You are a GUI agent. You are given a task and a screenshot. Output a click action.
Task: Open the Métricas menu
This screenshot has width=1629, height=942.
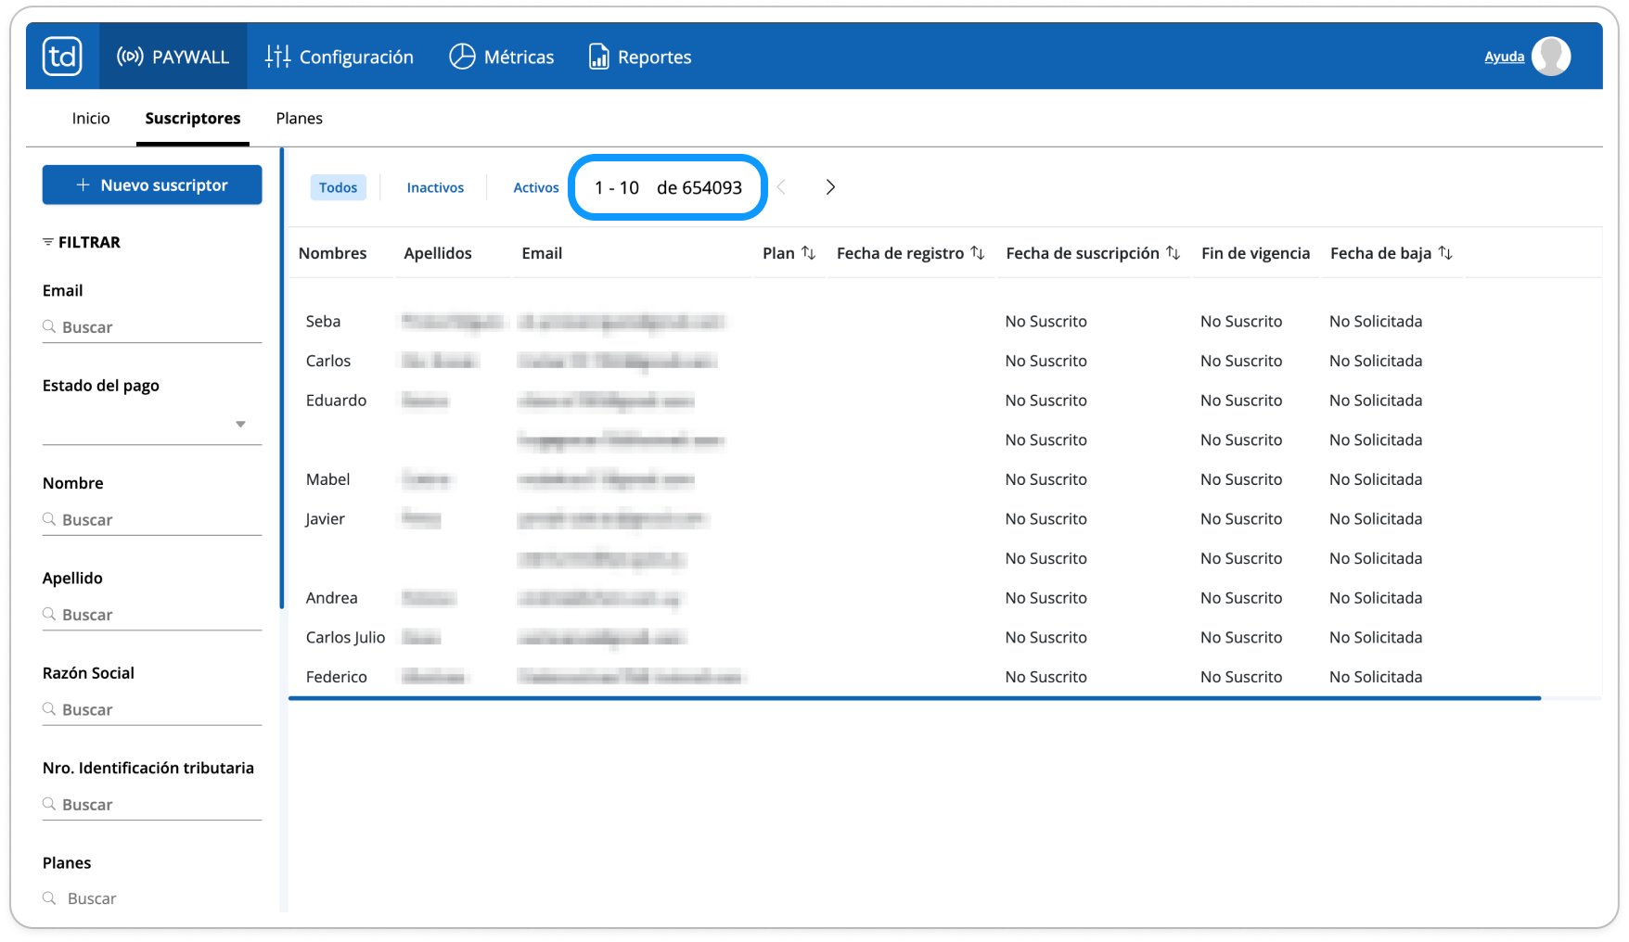pos(502,57)
